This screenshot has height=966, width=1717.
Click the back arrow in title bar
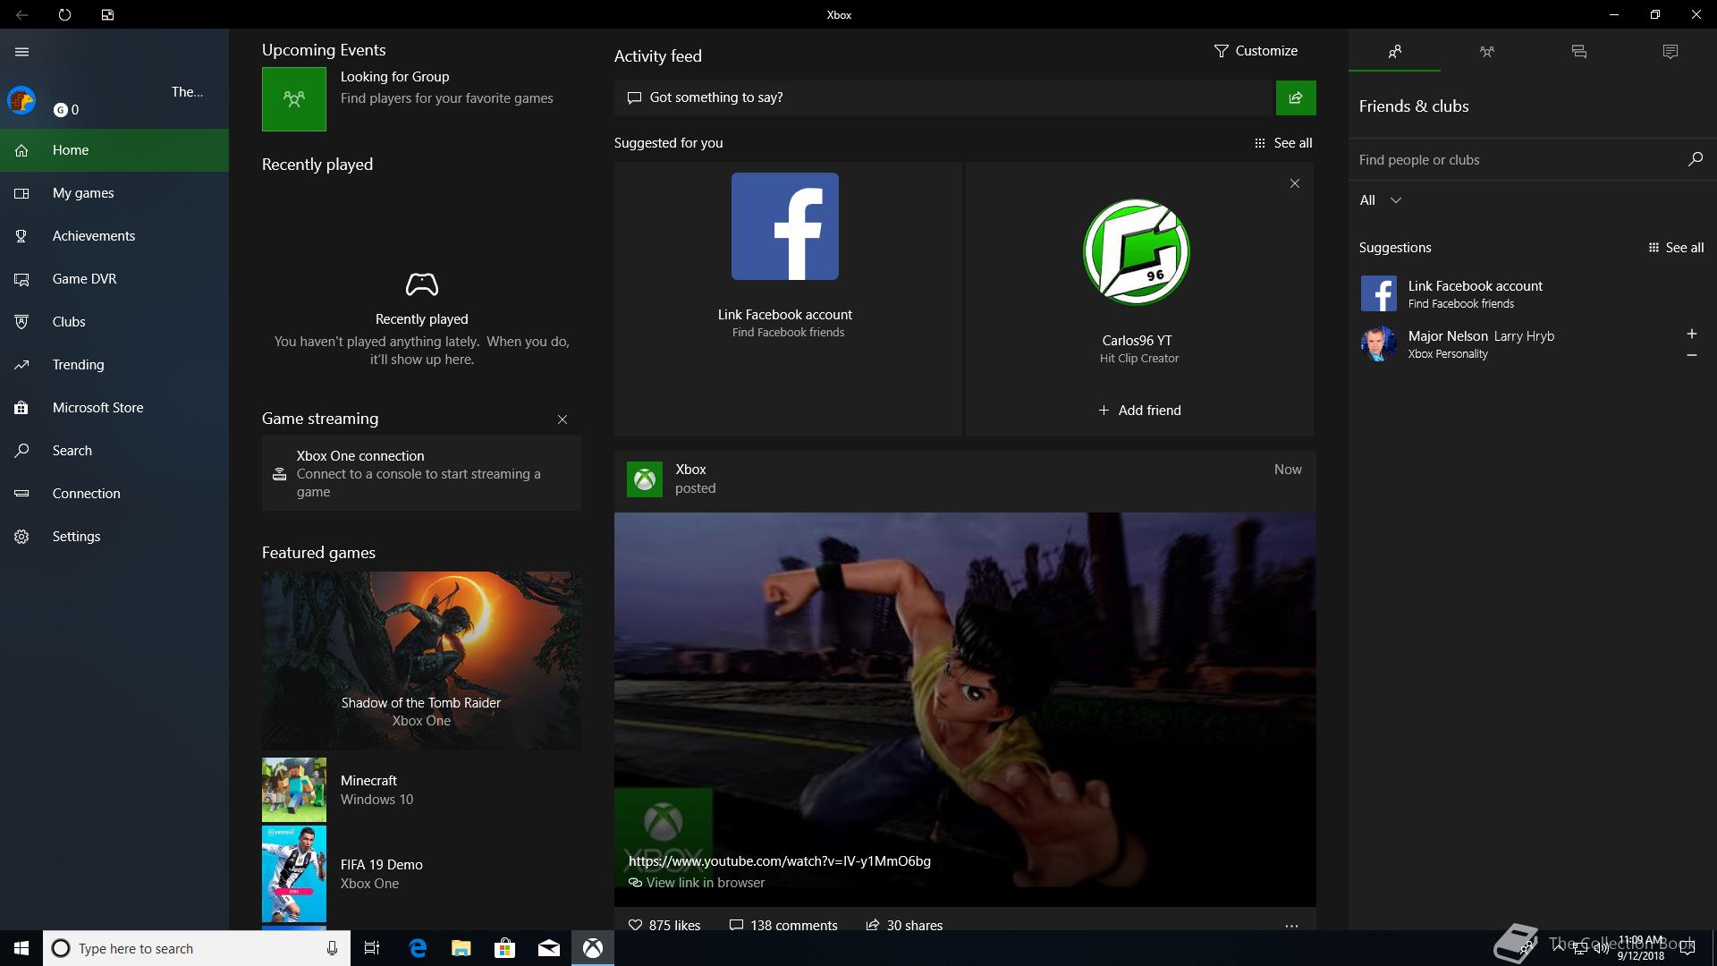21,15
